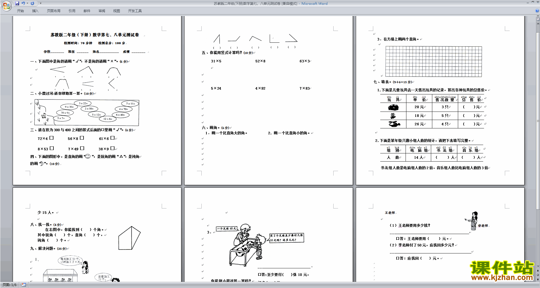Image resolution: width=540 pixels, height=288 pixels.
Task: Open the 插入 ribbon tab
Action: tap(35, 11)
